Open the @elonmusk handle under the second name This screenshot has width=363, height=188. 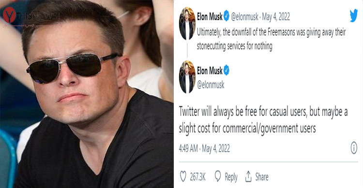tap(211, 85)
